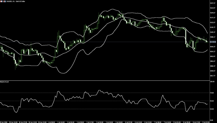The height and width of the screenshot is (123, 217).
Task: Click RSI scale level 70.00
Action: (212, 93)
